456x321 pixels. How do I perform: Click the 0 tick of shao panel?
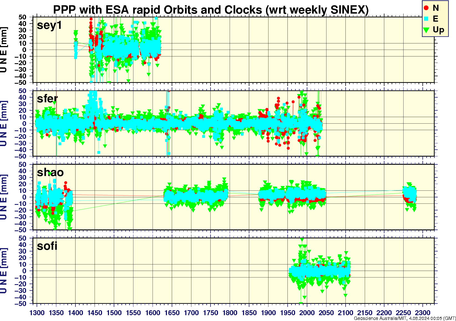coord(24,197)
